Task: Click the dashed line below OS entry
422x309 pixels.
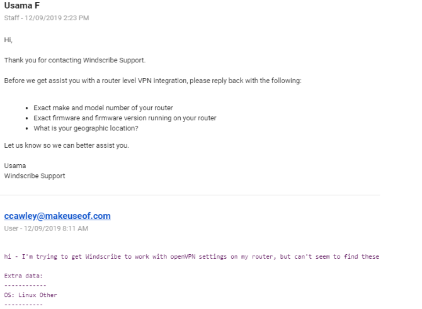Action: 23,305
